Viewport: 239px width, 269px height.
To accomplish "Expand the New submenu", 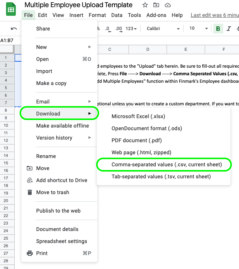I will pos(63,47).
